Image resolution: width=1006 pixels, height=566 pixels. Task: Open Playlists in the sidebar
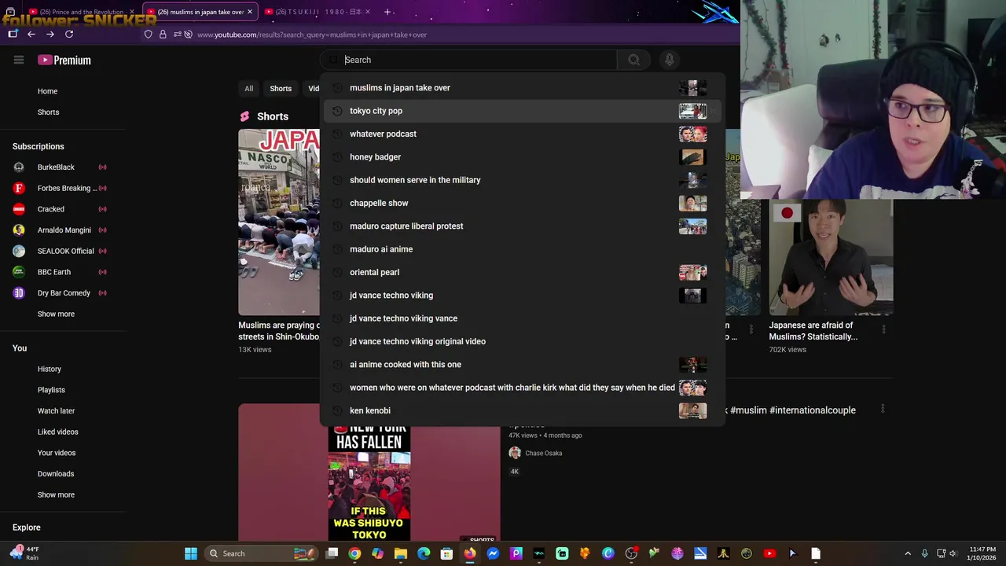point(51,390)
